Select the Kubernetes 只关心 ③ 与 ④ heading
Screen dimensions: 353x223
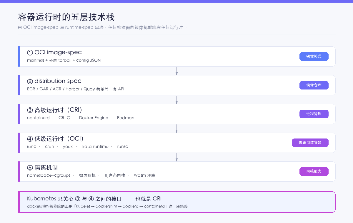coord(94,199)
